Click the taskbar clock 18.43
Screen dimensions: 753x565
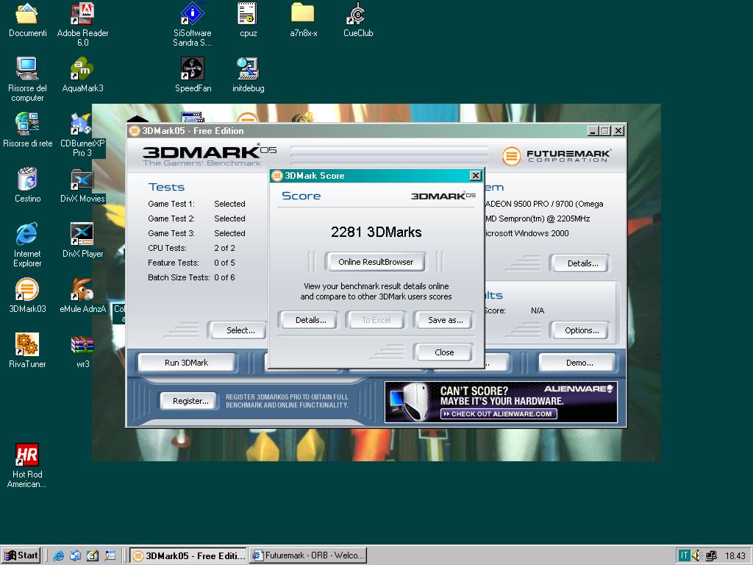pyautogui.click(x=735, y=555)
